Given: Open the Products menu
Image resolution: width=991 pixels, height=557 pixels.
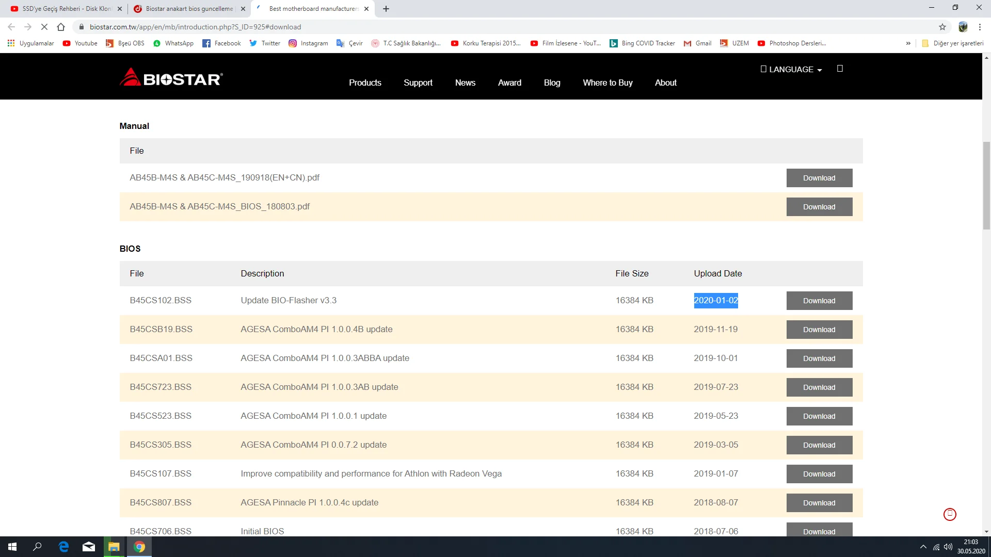Looking at the screenshot, I should point(365,83).
